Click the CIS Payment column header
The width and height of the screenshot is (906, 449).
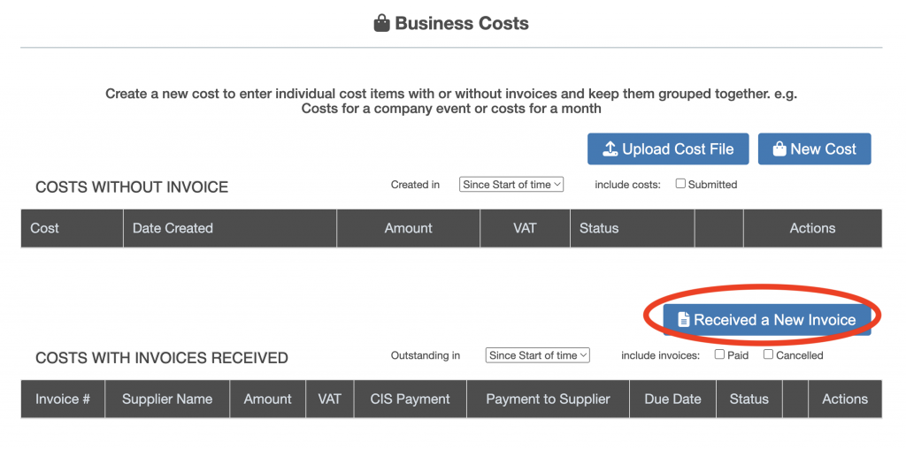point(410,399)
